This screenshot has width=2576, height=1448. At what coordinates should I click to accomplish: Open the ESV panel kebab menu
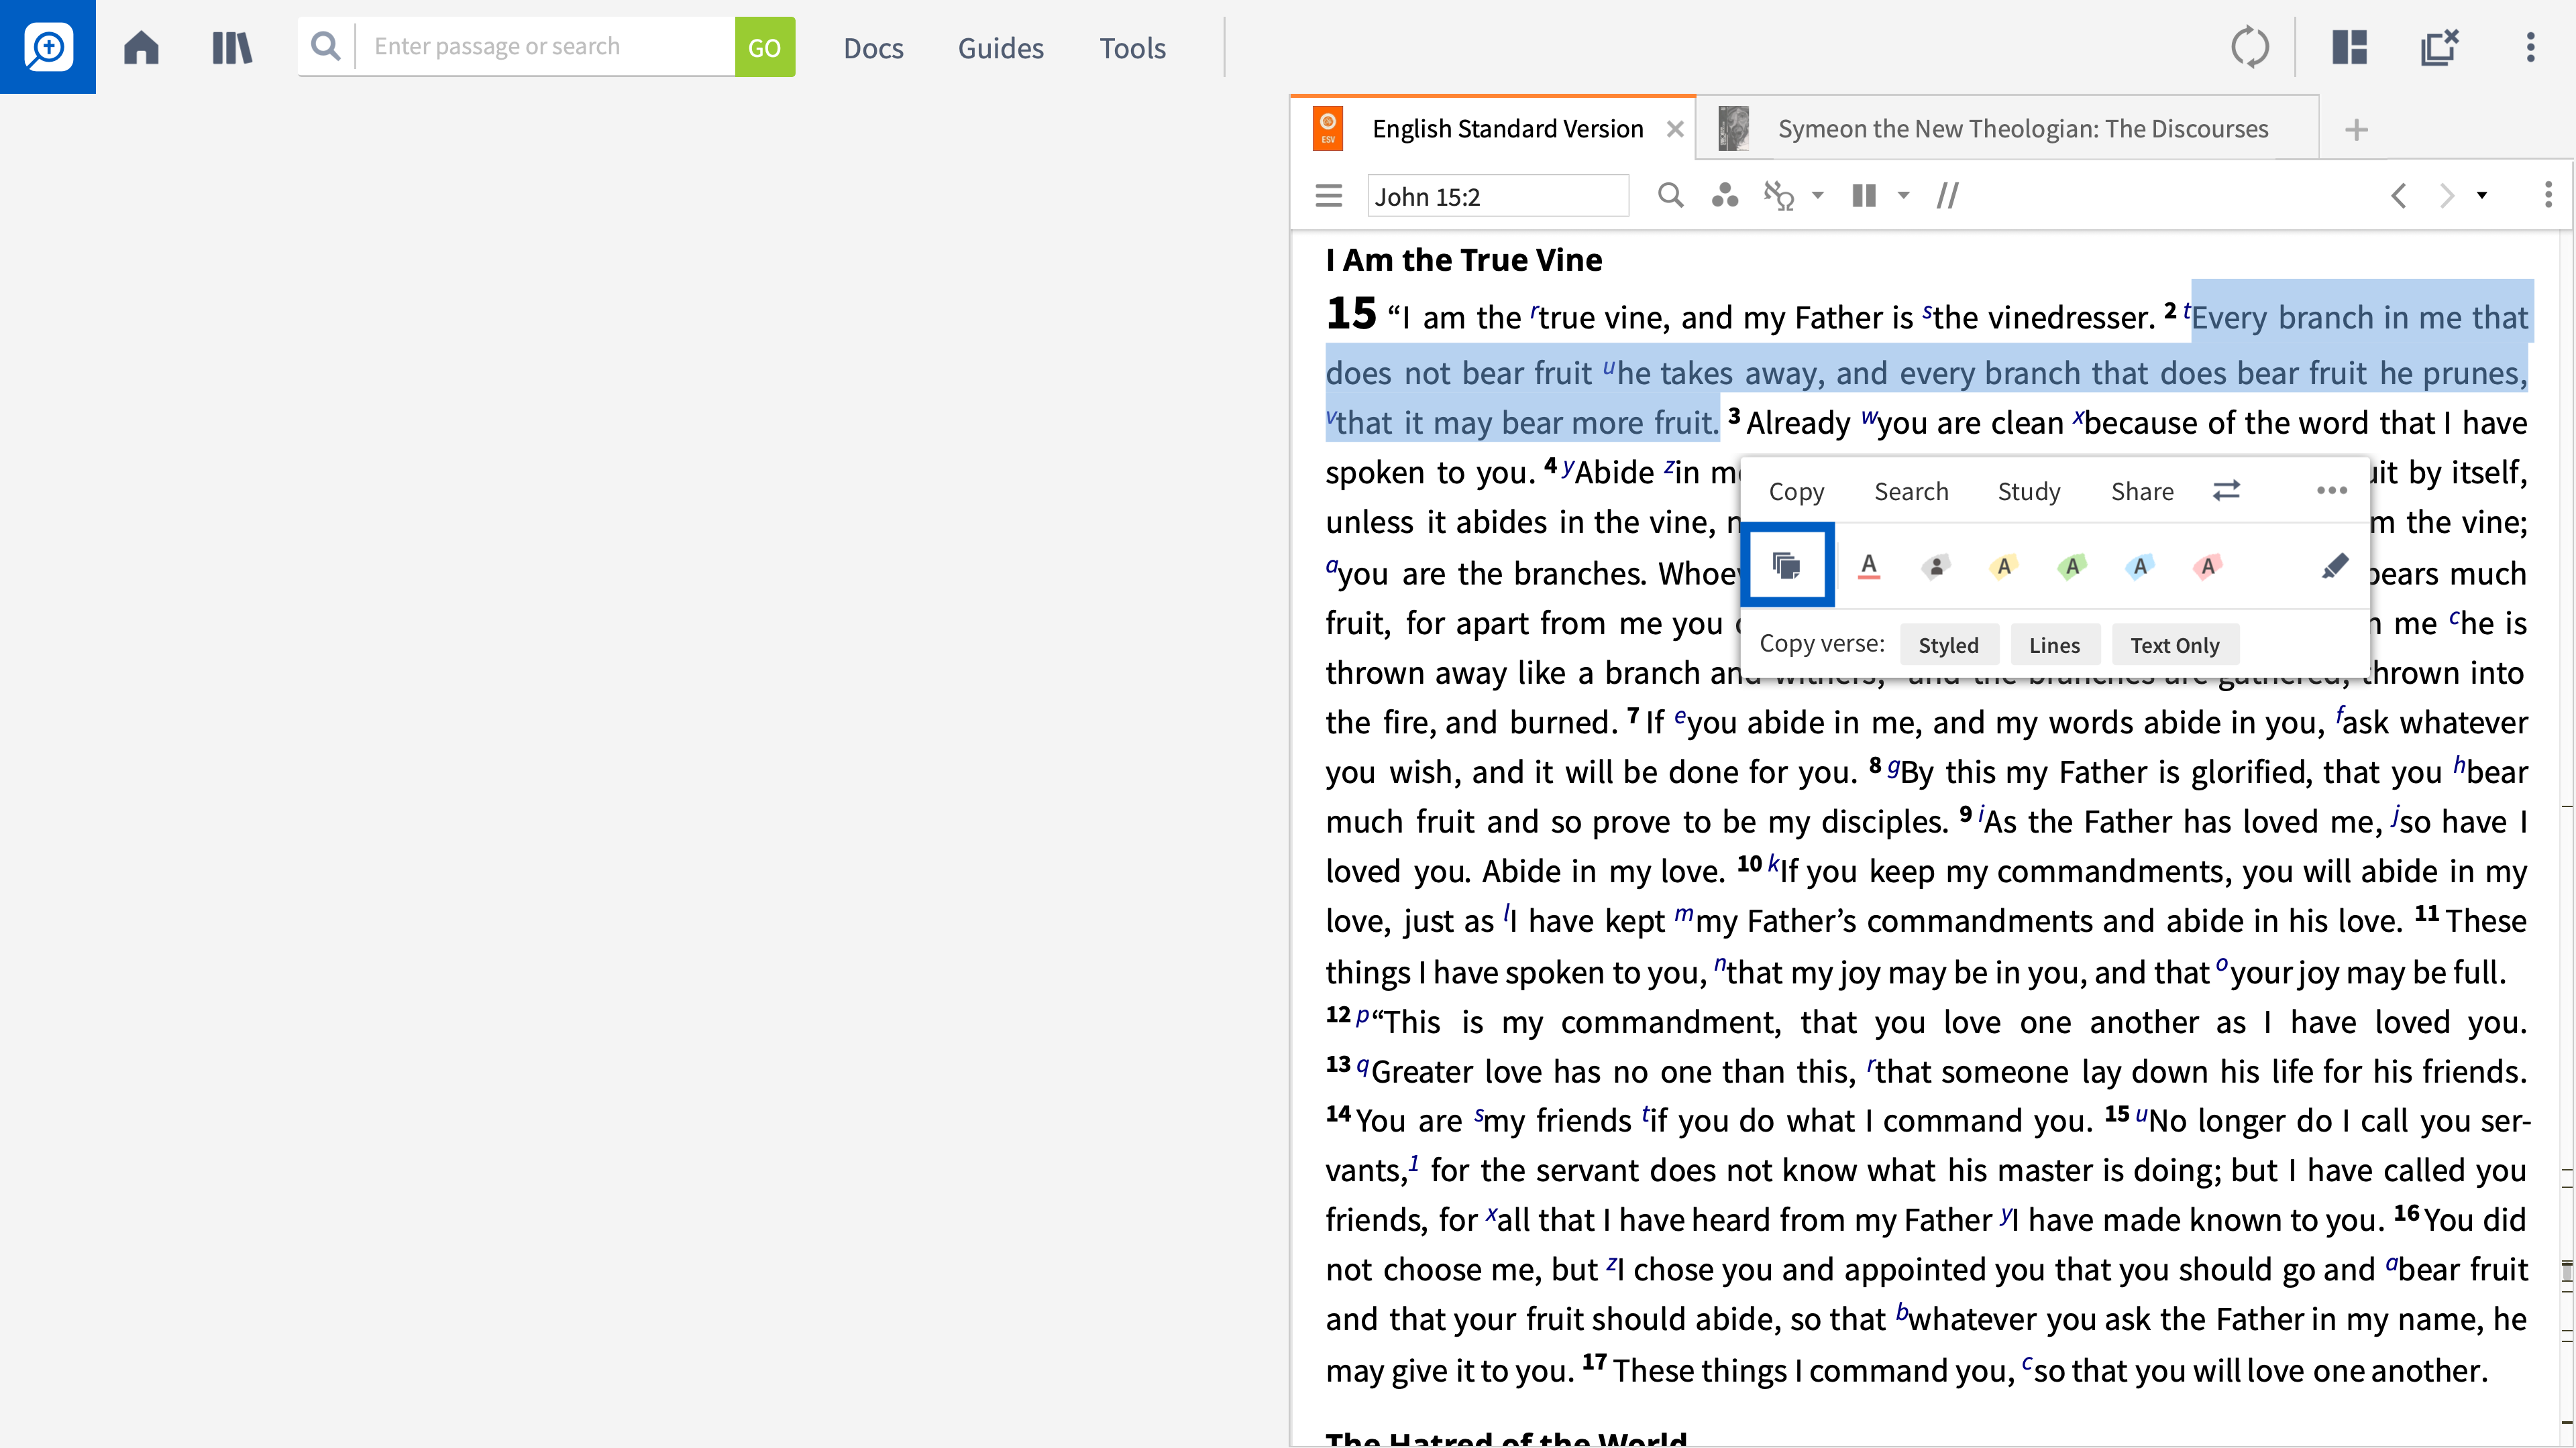[2548, 195]
